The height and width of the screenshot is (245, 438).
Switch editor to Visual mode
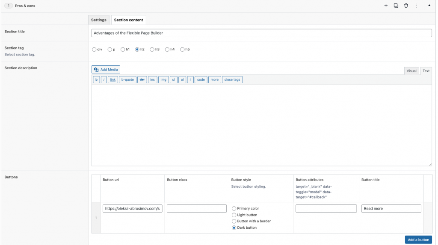(411, 71)
